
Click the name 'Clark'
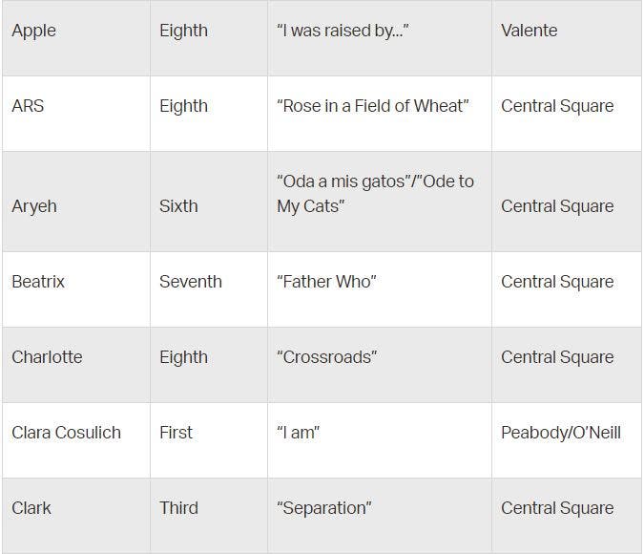pyautogui.click(x=31, y=508)
